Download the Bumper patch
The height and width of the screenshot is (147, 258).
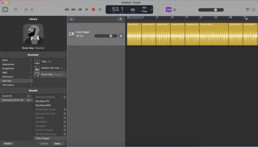[65, 118]
